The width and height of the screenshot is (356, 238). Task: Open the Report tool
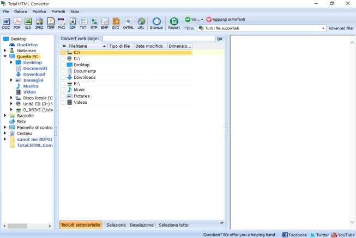[174, 22]
